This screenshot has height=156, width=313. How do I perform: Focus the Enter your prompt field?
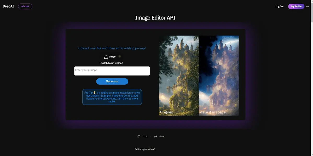(112, 71)
